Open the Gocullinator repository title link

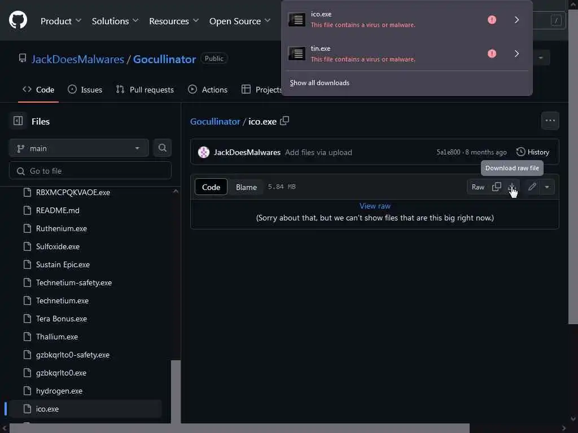(x=164, y=59)
